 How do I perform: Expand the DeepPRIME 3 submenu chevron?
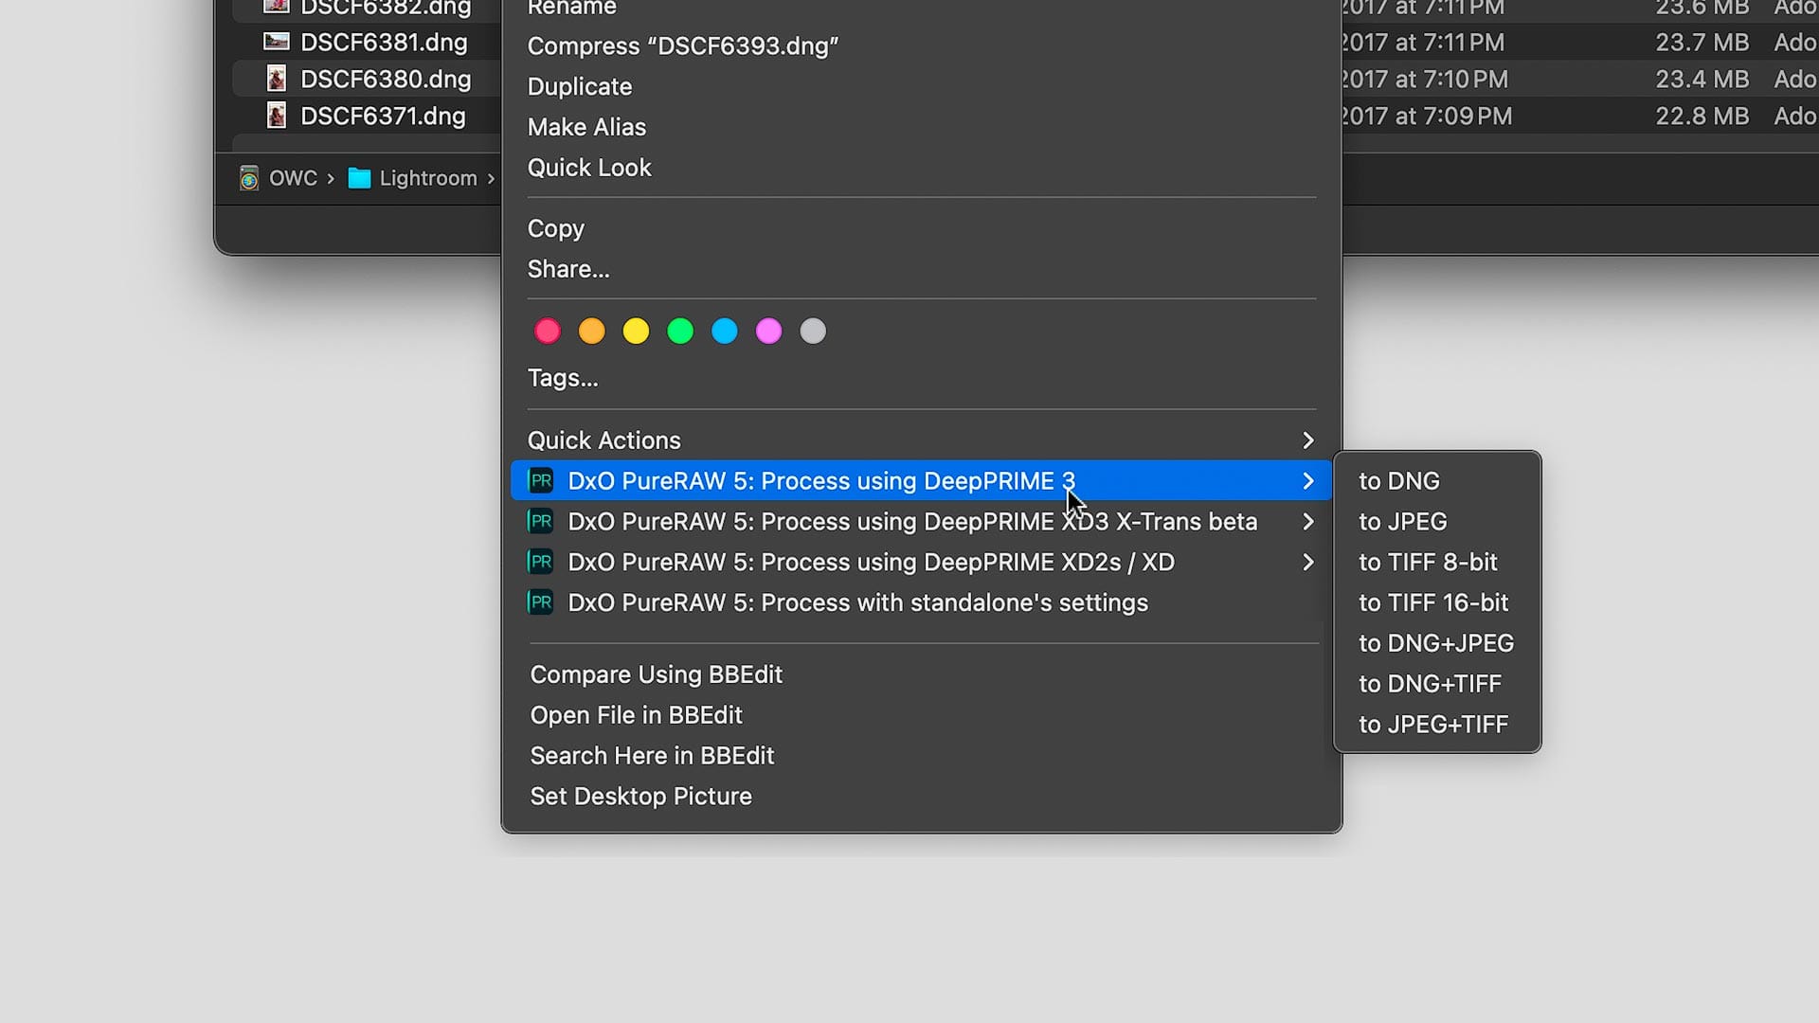coord(1308,480)
